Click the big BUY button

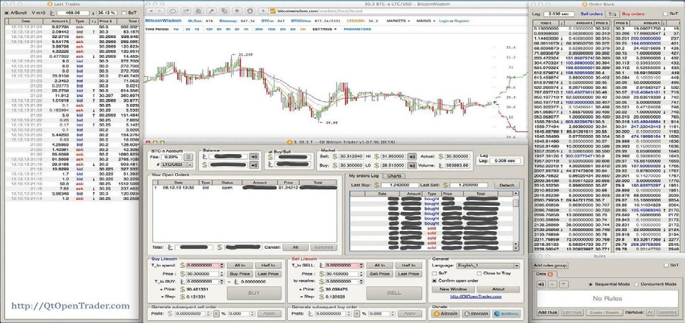pyautogui.click(x=254, y=293)
